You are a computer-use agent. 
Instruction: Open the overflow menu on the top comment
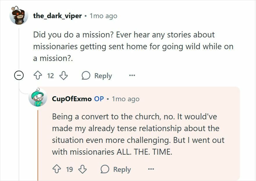pyautogui.click(x=132, y=76)
